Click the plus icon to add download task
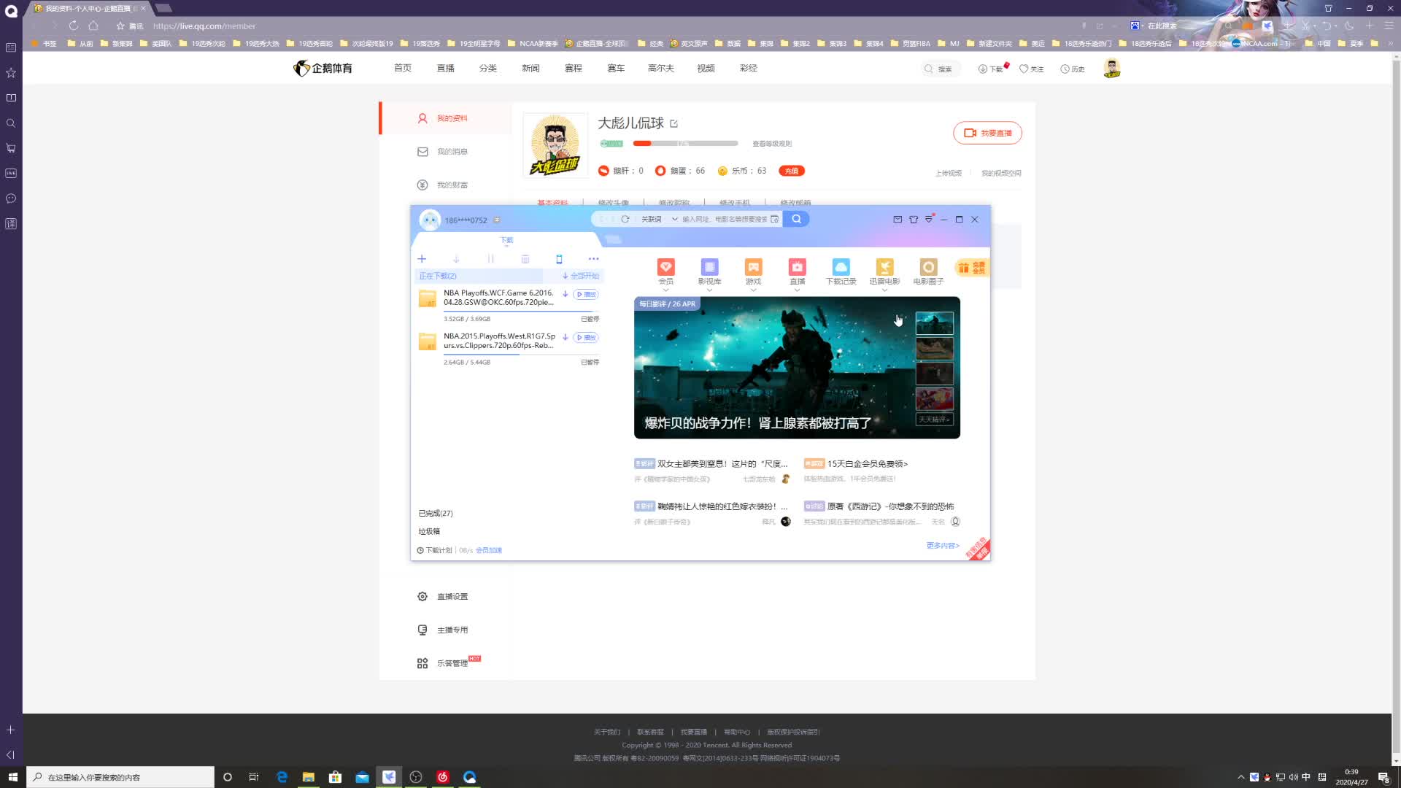 coord(422,259)
